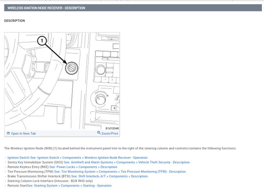Click Components link in Power Locks row
Viewport: 264px width, 193px height.
(x=88, y=167)
